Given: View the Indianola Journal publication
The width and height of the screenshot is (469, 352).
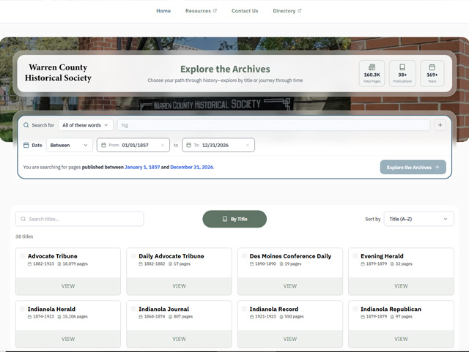Looking at the screenshot, I should point(179,339).
